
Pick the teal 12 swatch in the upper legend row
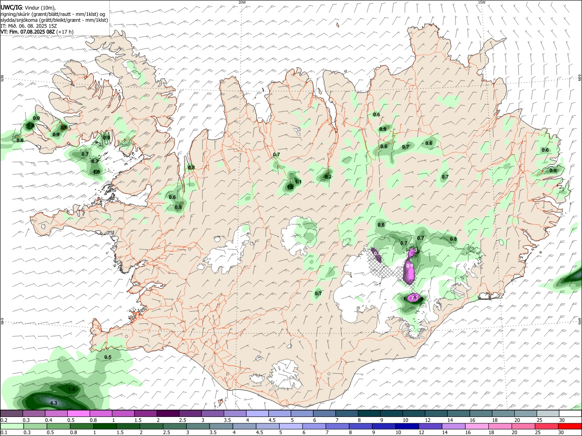click(436, 413)
